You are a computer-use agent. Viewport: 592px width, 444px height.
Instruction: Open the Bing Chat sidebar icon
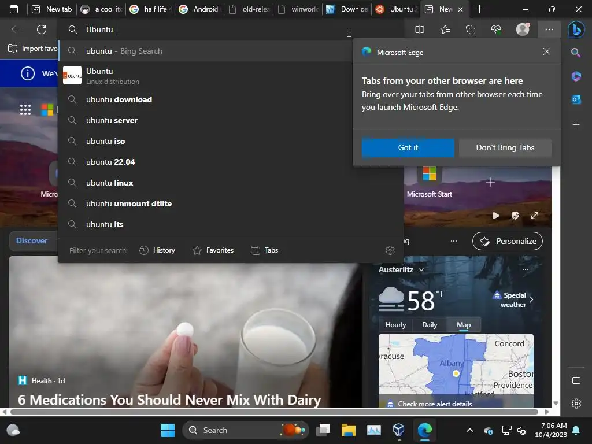click(x=576, y=30)
